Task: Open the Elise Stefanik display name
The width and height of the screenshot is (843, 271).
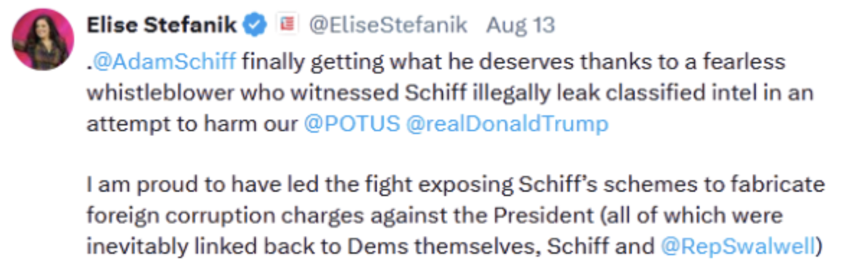Action: (161, 25)
